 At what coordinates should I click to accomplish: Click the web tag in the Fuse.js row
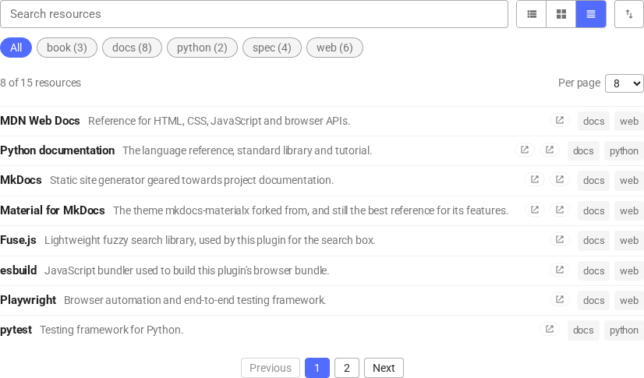tap(629, 240)
